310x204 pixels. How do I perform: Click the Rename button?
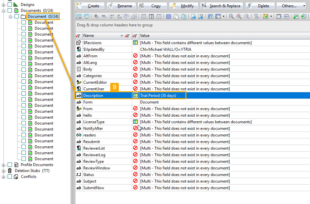122,6
